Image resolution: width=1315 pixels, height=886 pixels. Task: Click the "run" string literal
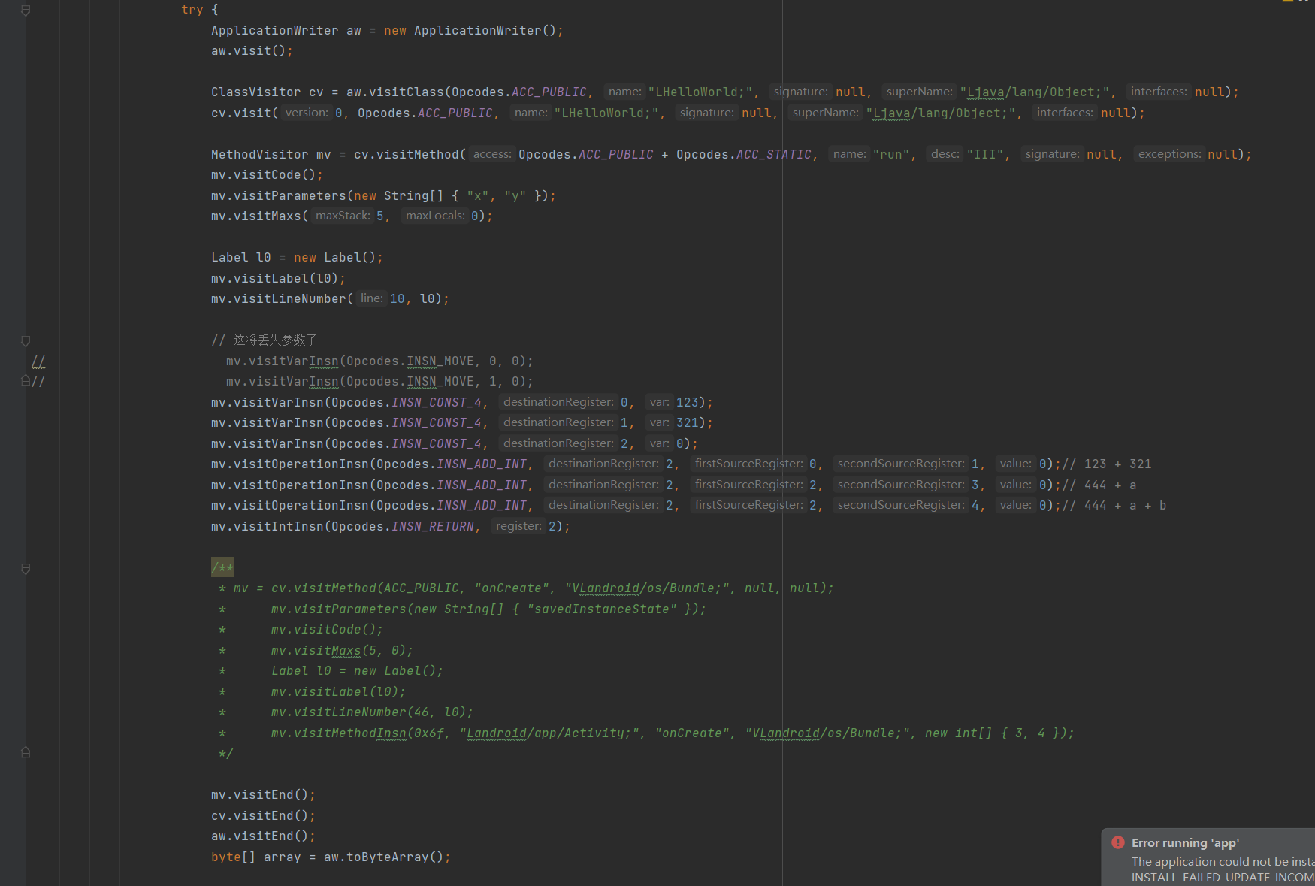pyautogui.click(x=891, y=154)
